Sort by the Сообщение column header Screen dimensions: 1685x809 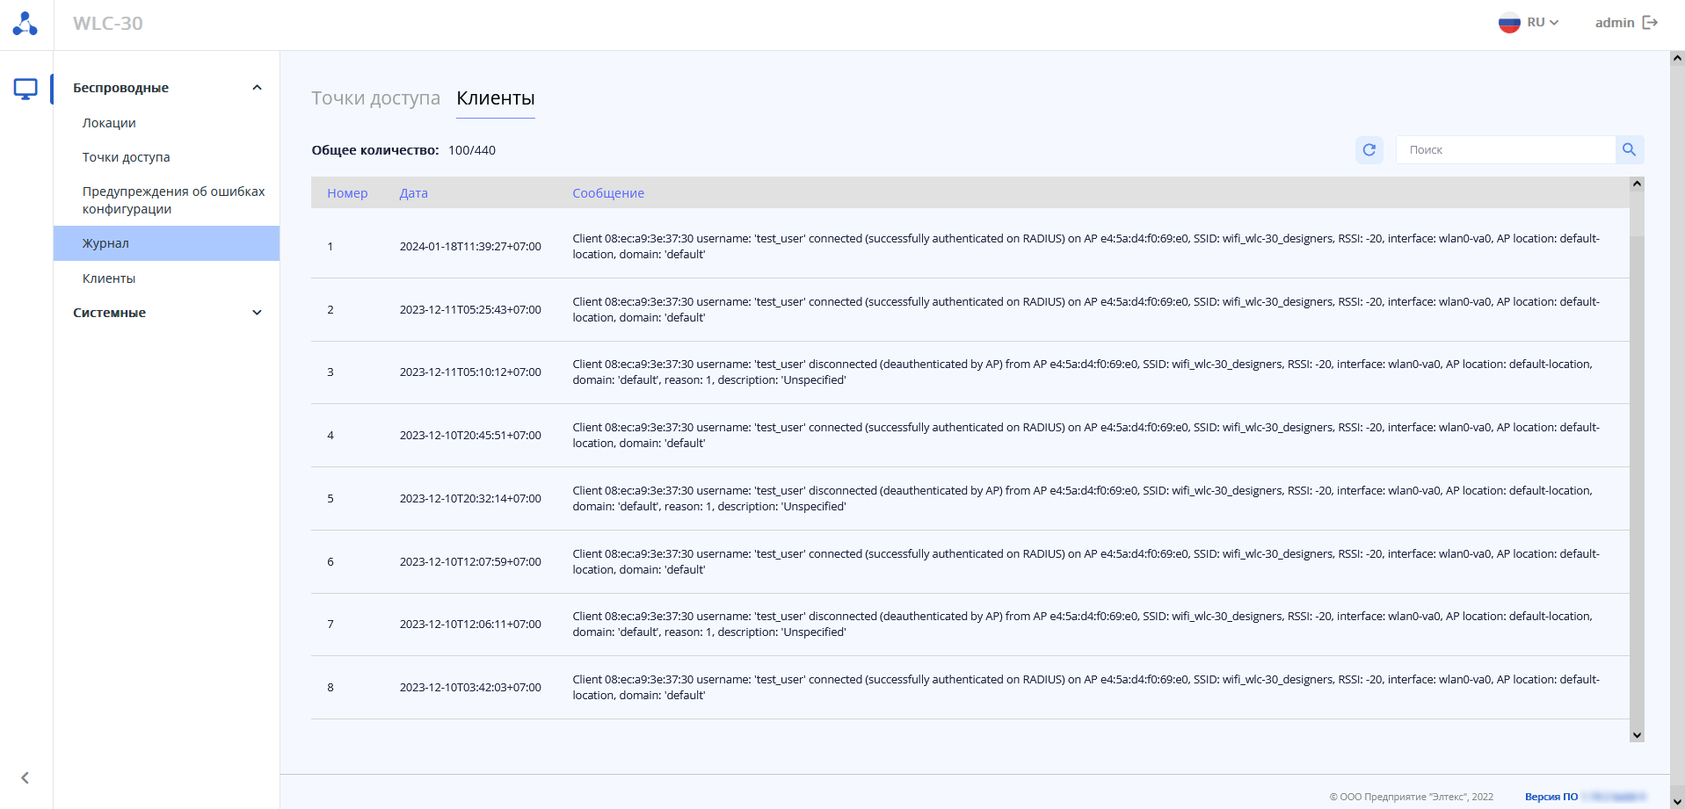pyautogui.click(x=608, y=193)
